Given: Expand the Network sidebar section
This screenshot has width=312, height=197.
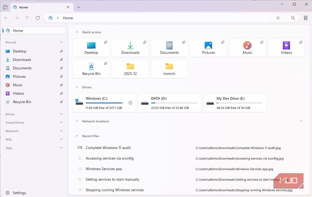Looking at the screenshot, I should coord(61,131).
